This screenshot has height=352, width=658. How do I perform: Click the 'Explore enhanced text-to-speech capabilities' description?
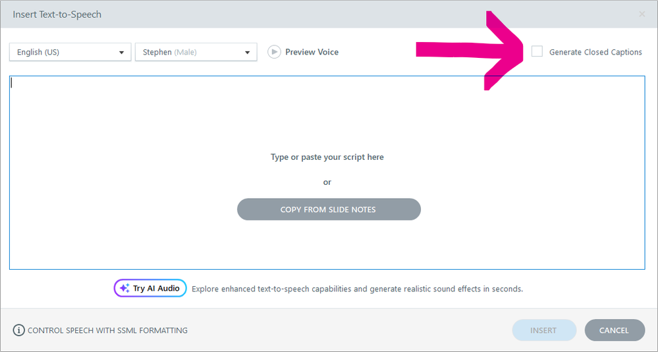coord(357,289)
